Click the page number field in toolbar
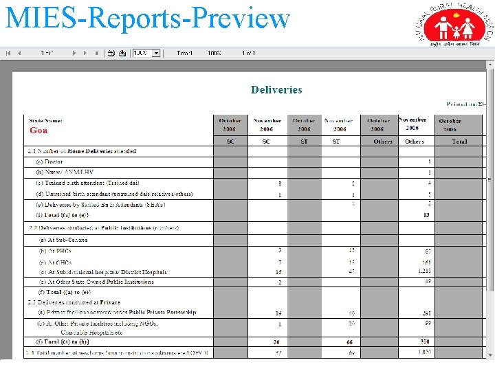Screen dimensions: 495x371 point(47,54)
